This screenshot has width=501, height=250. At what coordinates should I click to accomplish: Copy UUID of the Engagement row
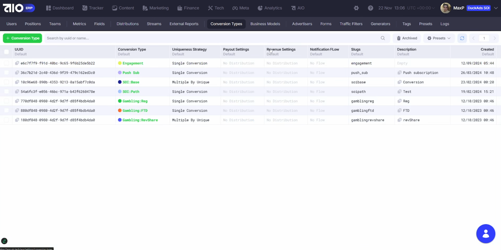[17, 63]
